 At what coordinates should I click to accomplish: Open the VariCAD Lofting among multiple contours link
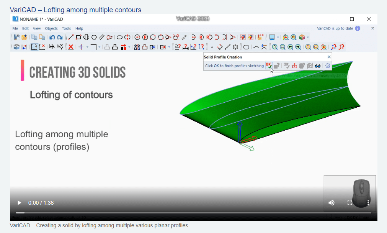point(75,10)
